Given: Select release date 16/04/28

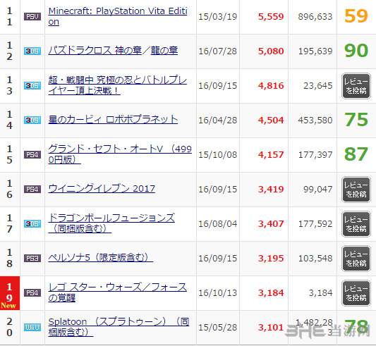Looking at the screenshot, I should tap(218, 120).
